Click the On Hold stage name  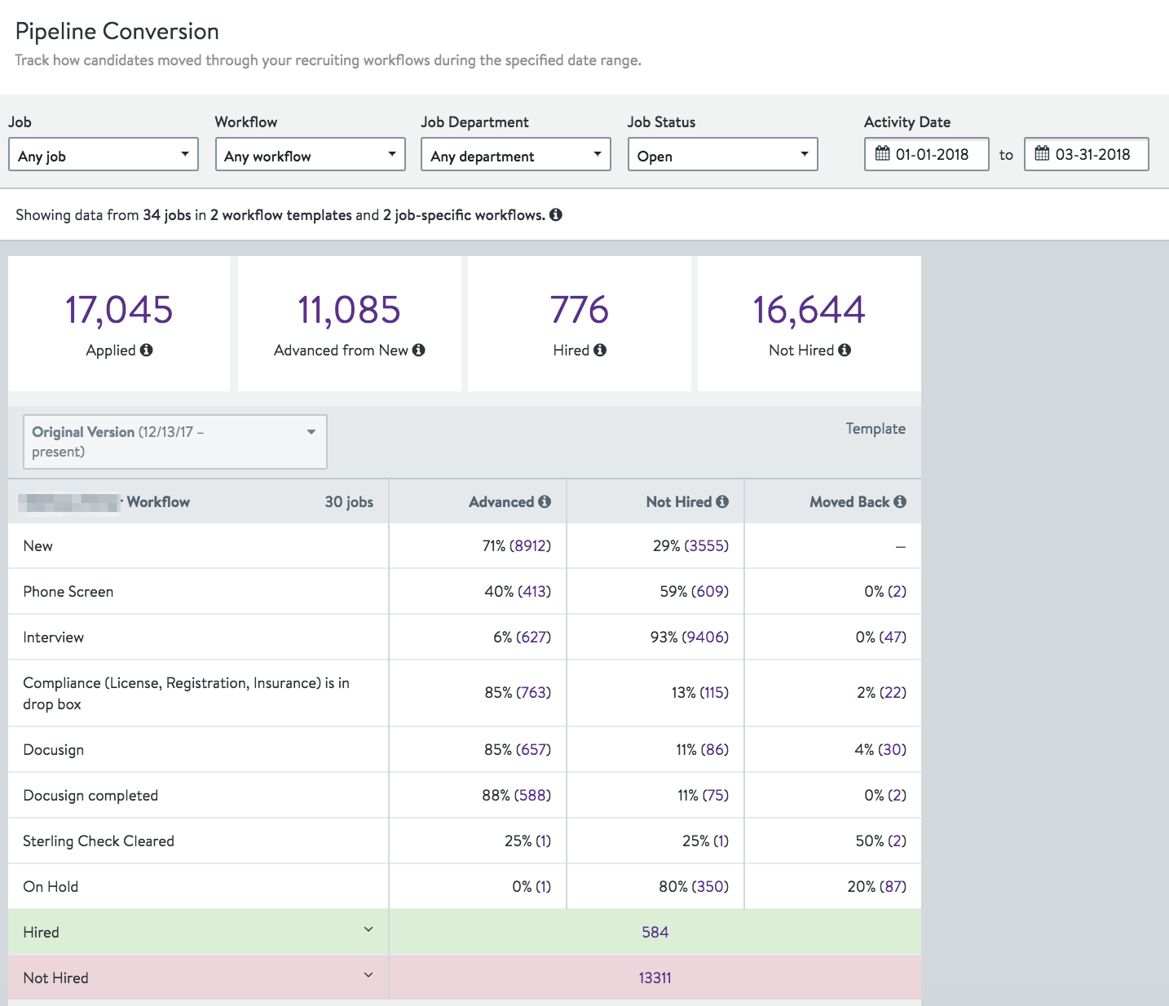(51, 886)
